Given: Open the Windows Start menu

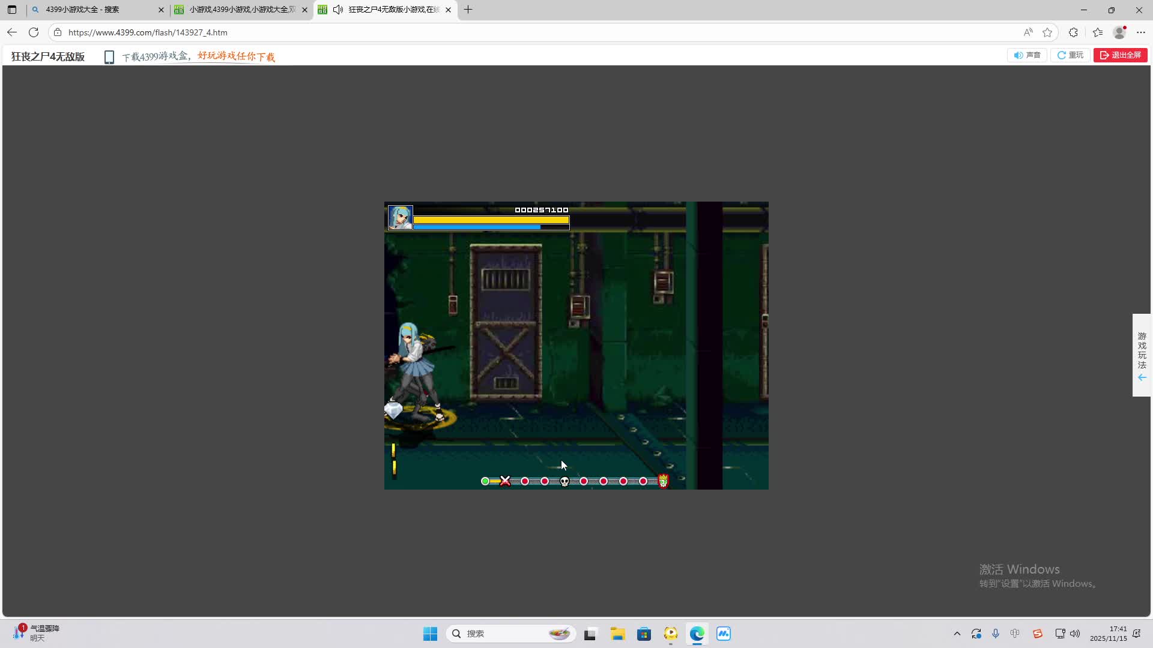Looking at the screenshot, I should (430, 634).
